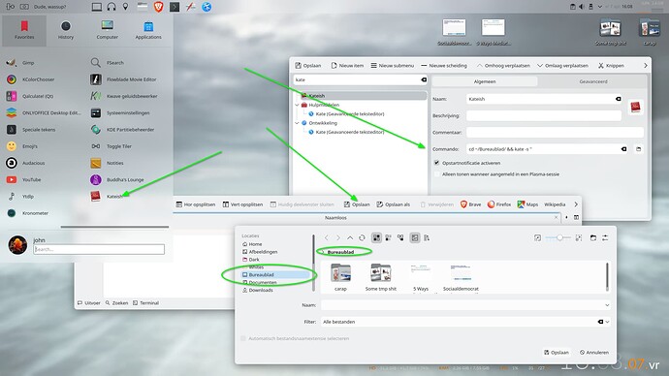Image resolution: width=669 pixels, height=376 pixels.
Task: Select the Favorites launcher tab
Action: click(24, 31)
